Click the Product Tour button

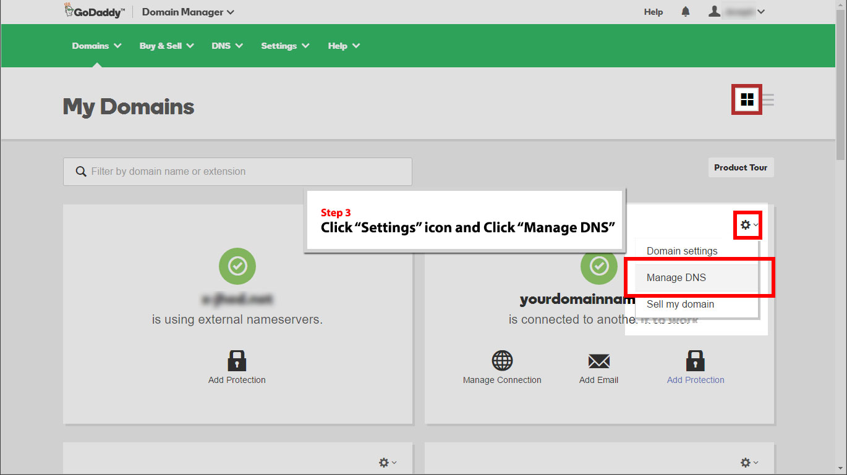tap(741, 167)
